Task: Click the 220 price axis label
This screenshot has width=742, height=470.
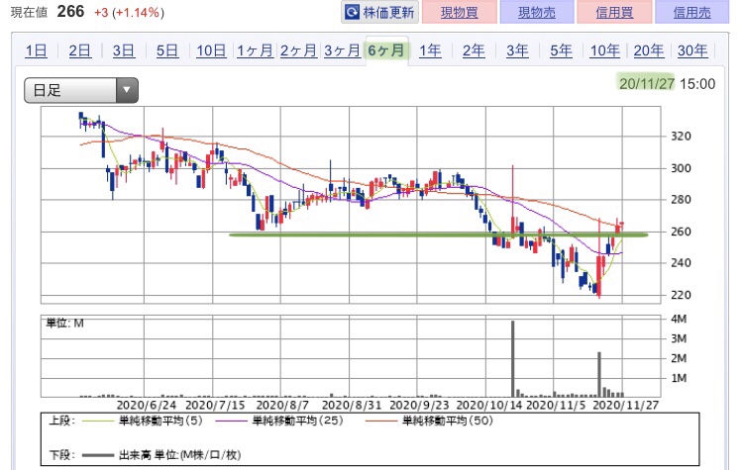Action: [681, 295]
